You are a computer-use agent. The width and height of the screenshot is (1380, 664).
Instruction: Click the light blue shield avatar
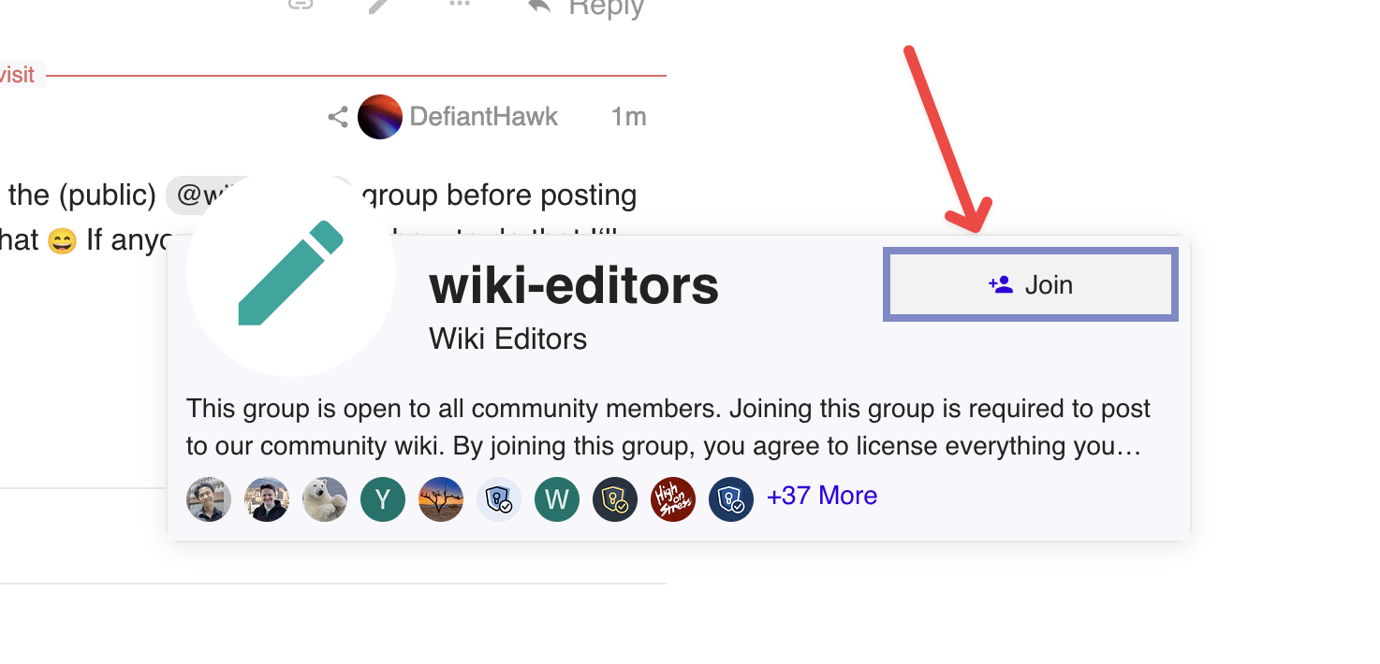(x=499, y=499)
